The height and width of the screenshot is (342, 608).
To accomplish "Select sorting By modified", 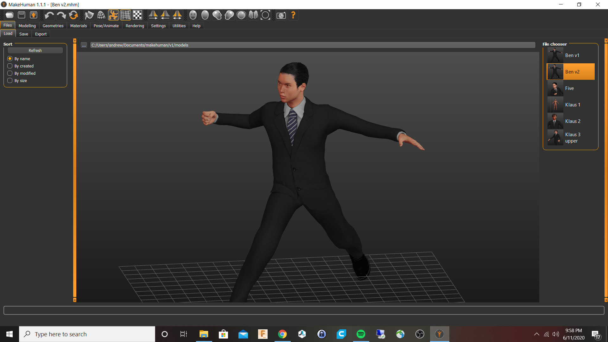I will tap(10, 73).
